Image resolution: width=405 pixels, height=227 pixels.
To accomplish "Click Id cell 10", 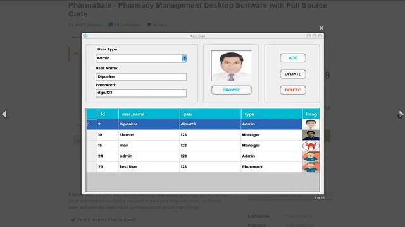I will coord(108,135).
